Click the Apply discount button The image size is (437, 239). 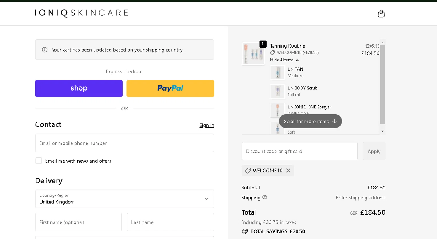point(374,151)
